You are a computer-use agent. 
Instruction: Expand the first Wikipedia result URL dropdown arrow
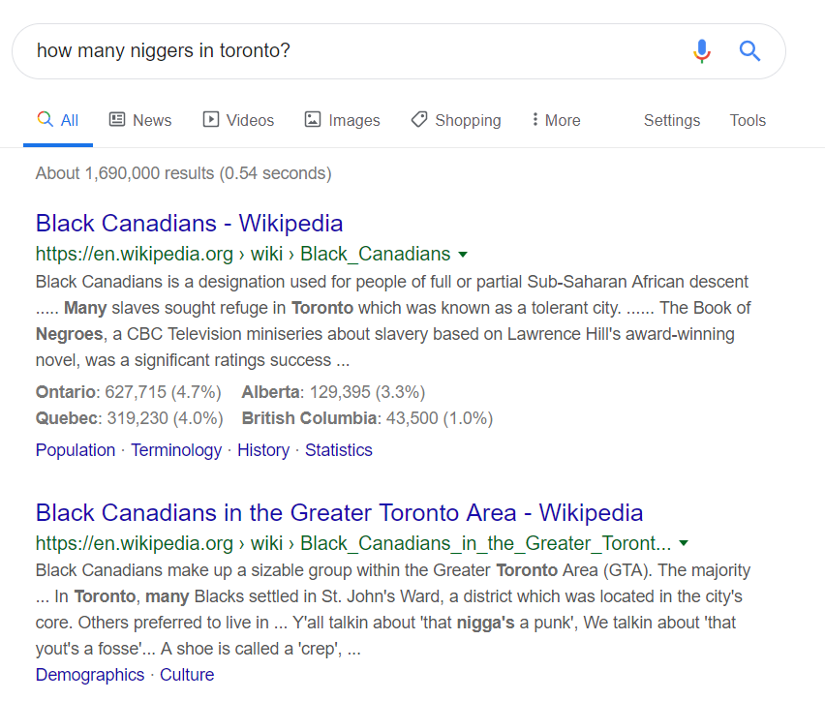[463, 255]
